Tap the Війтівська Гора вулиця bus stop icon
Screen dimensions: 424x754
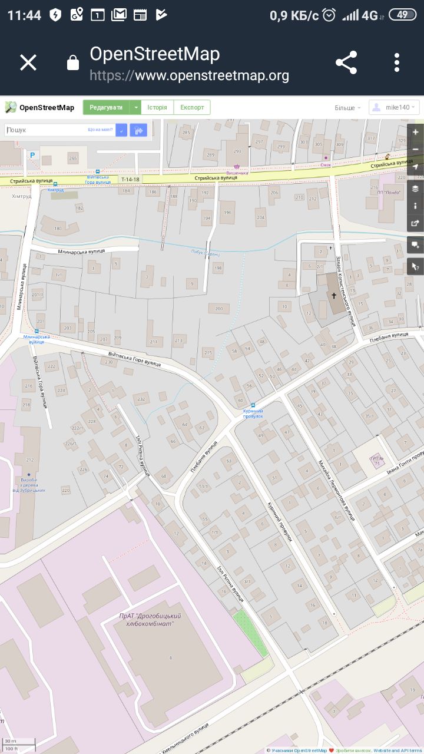[x=98, y=171]
